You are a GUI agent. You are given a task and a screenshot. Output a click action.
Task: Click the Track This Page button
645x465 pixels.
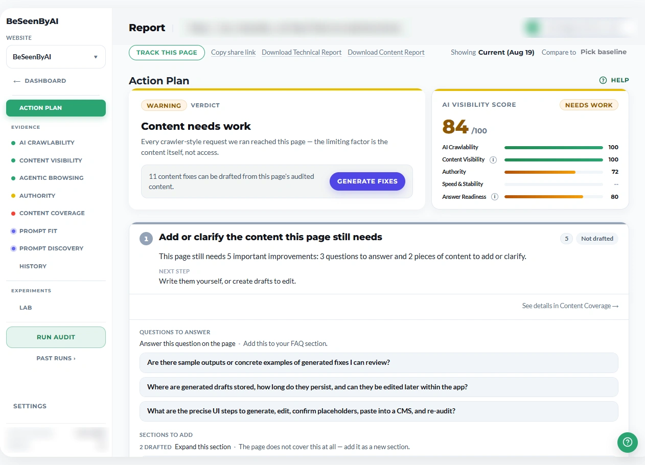(167, 53)
